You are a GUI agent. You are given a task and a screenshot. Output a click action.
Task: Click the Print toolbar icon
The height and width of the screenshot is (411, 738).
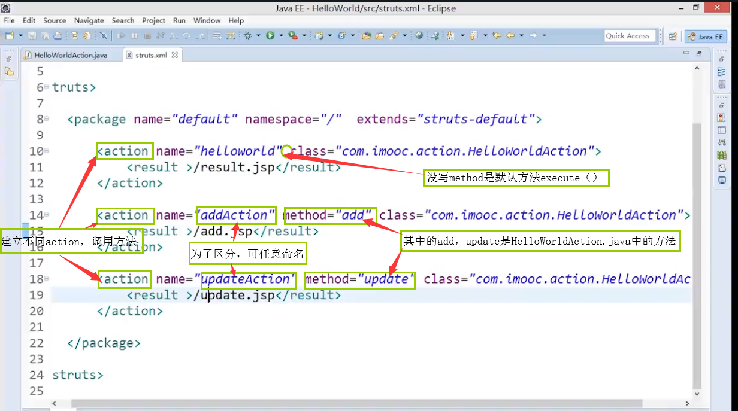[x=58, y=36]
